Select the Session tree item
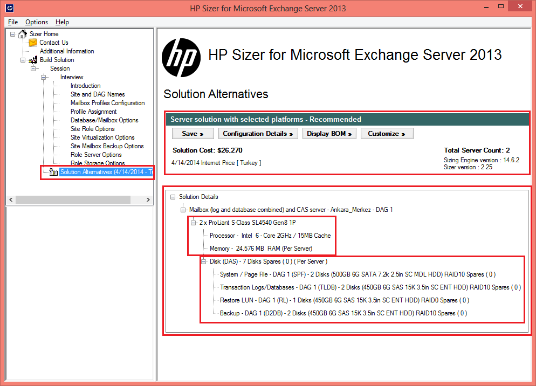The width and height of the screenshot is (536, 386). pos(60,68)
